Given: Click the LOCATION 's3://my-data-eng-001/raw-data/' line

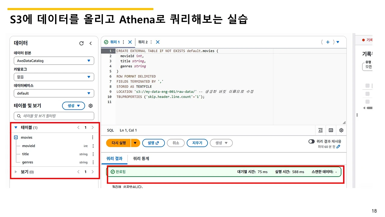Looking at the screenshot, I should pyautogui.click(x=185, y=92).
